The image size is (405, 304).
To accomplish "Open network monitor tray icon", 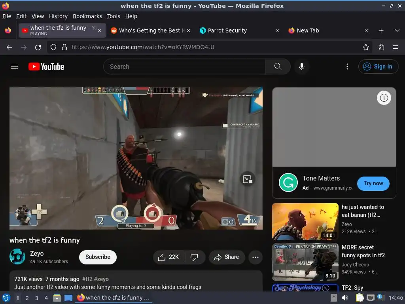I will tap(370, 298).
